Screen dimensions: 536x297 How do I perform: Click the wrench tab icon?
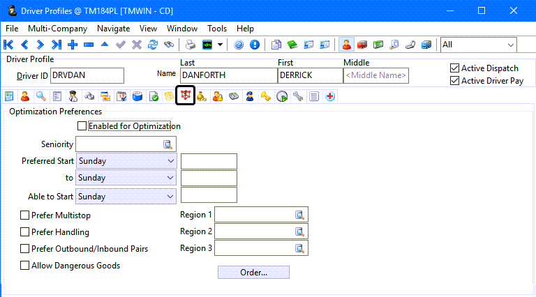[x=298, y=96]
